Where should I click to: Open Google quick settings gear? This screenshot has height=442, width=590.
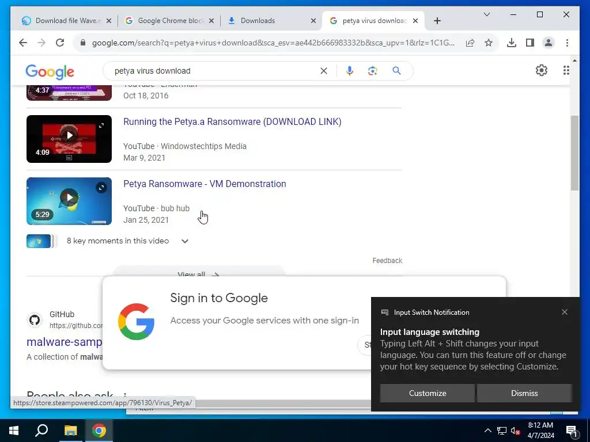coord(542,70)
